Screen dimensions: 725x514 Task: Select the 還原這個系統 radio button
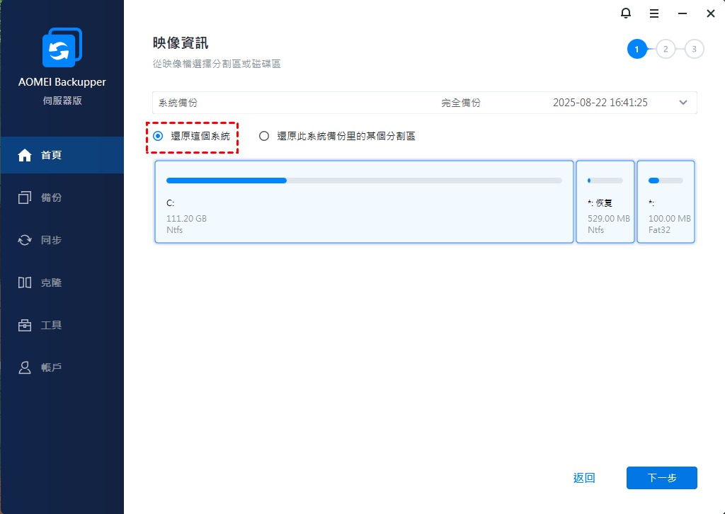158,136
